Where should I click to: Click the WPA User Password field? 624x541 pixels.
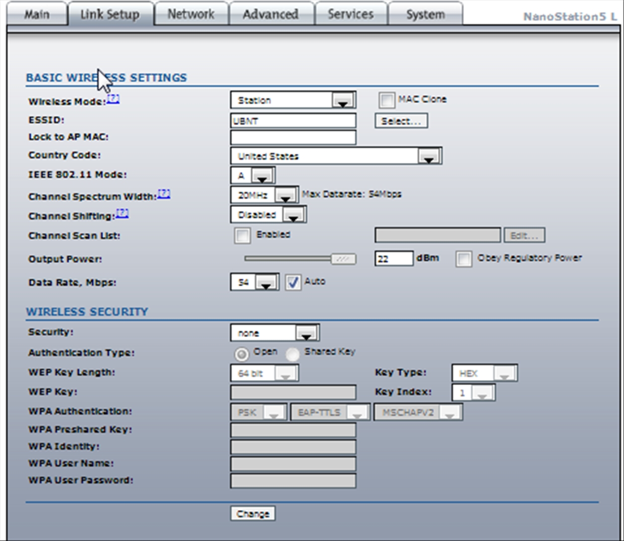click(x=293, y=481)
